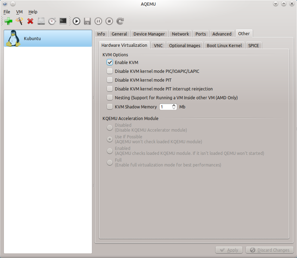Open the VNC sub-tab

(158, 46)
